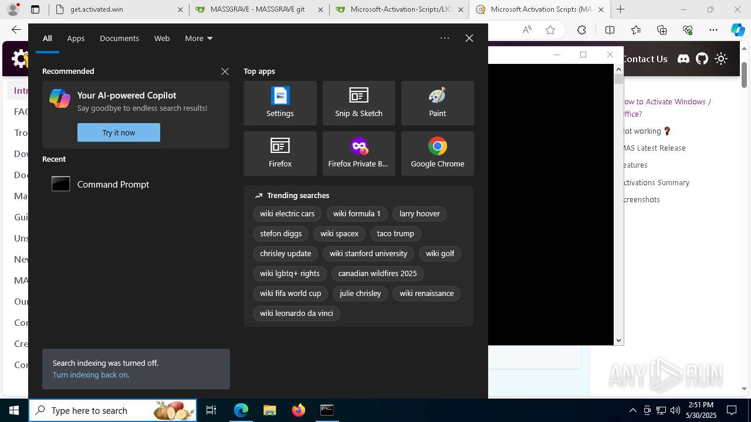Image resolution: width=751 pixels, height=422 pixels.
Task: Switch to MASSGRAVE git browser tab
Action: pyautogui.click(x=259, y=9)
